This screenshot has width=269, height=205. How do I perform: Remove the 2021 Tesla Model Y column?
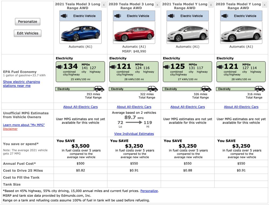tap(211, 5)
